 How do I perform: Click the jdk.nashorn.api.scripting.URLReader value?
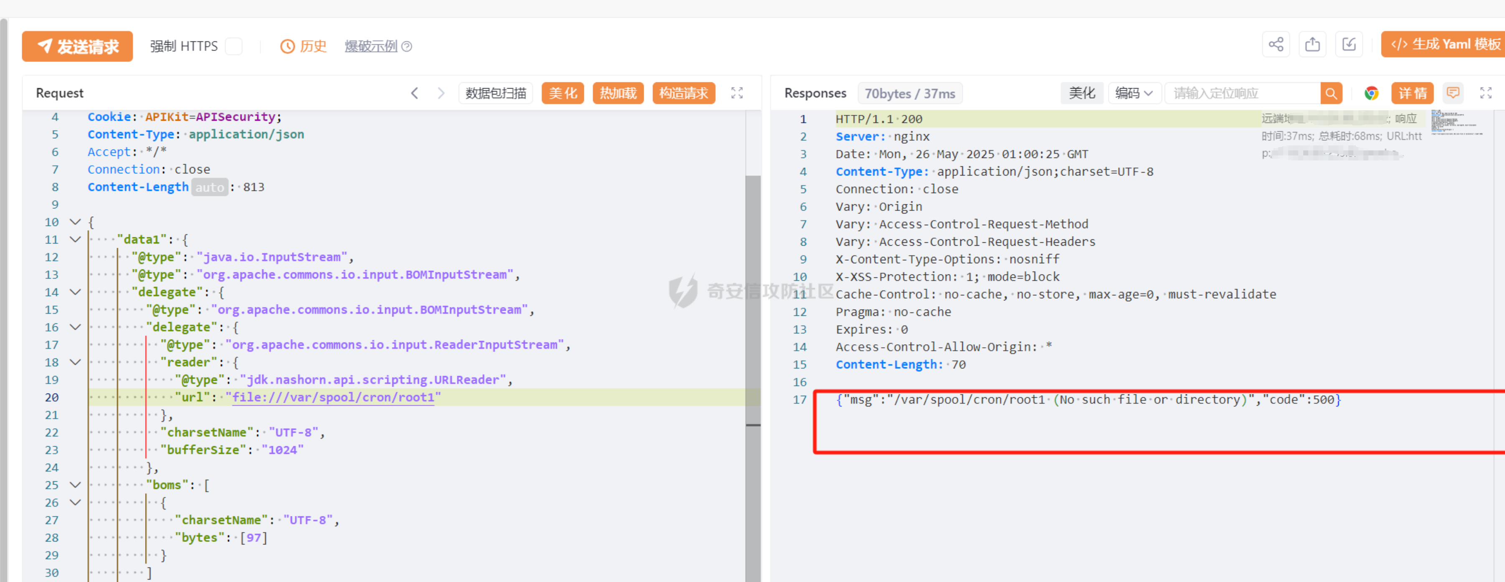pyautogui.click(x=373, y=380)
